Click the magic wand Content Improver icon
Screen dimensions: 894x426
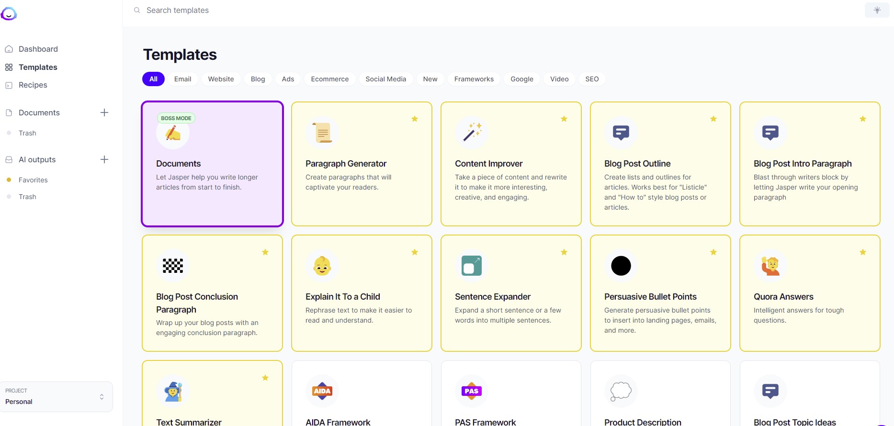(x=472, y=133)
